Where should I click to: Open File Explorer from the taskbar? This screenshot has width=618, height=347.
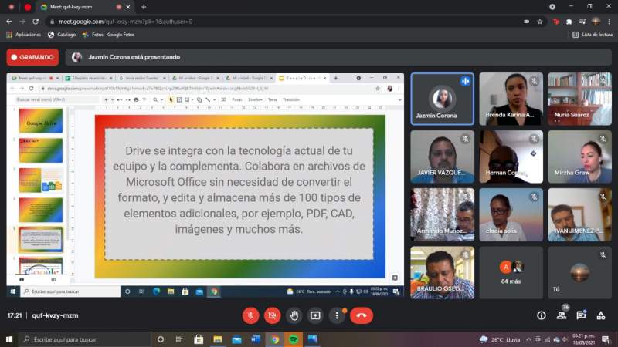tap(218, 339)
